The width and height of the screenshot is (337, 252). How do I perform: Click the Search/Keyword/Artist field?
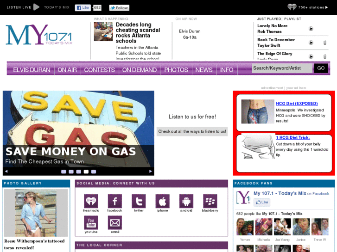coord(282,68)
